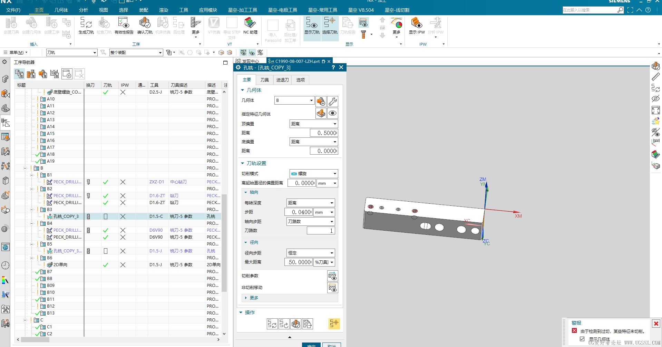Click the edit geometry wrench icon
This screenshot has width=662, height=347.
click(333, 101)
